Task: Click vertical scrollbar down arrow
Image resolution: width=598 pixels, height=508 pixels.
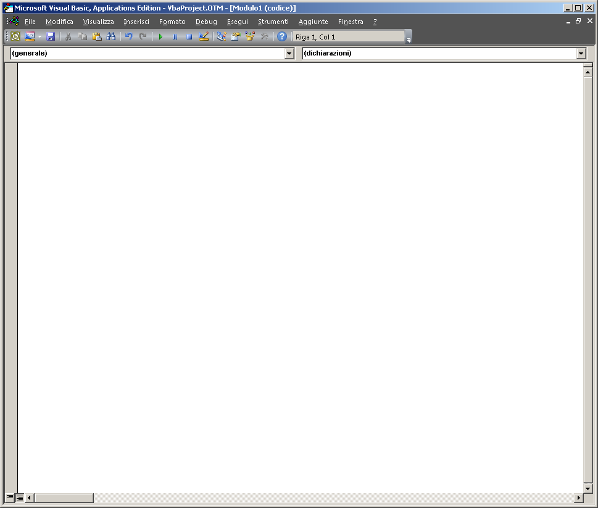Action: tap(588, 488)
